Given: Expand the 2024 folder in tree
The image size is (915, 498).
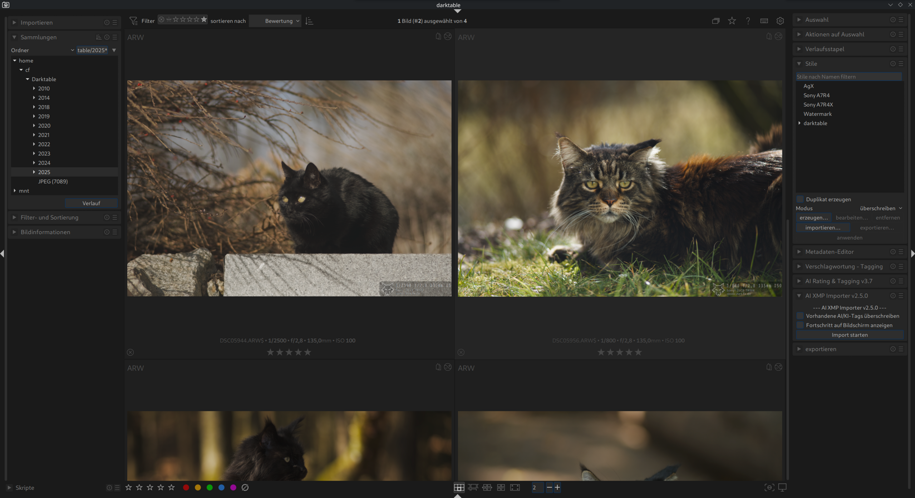Looking at the screenshot, I should (34, 163).
